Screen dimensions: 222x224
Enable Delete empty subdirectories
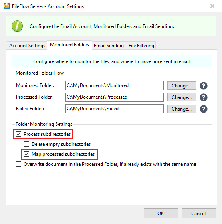[26, 144]
